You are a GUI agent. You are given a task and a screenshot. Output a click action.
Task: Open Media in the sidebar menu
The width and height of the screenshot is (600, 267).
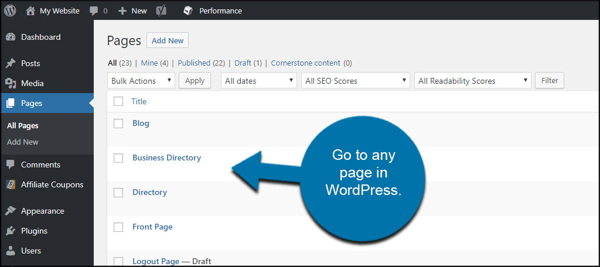(32, 83)
